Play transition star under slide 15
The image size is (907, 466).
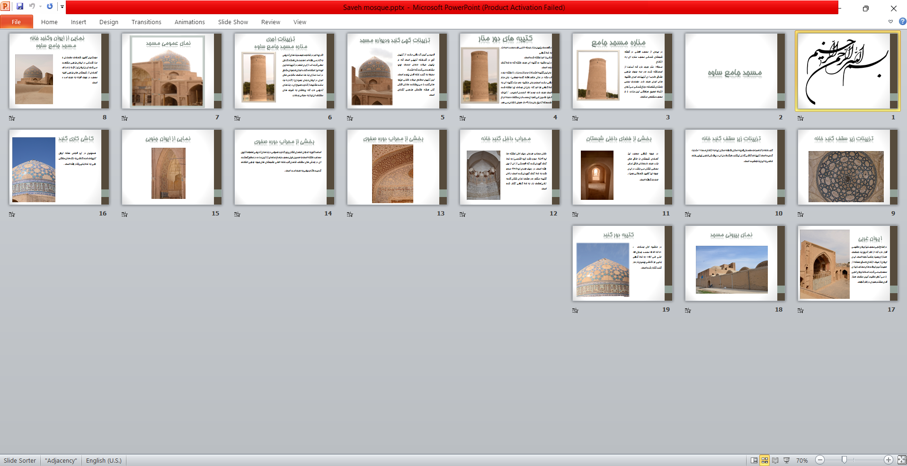coord(124,214)
